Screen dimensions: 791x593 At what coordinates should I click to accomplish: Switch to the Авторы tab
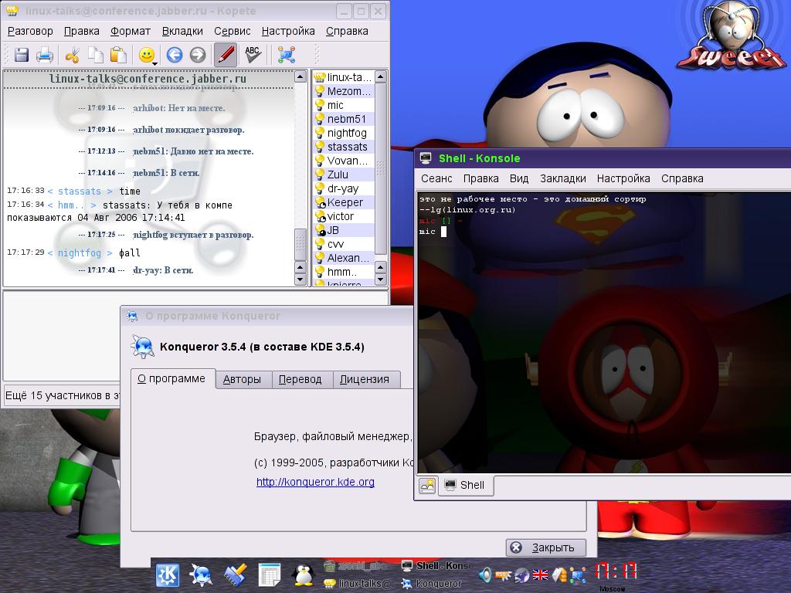[x=242, y=379]
